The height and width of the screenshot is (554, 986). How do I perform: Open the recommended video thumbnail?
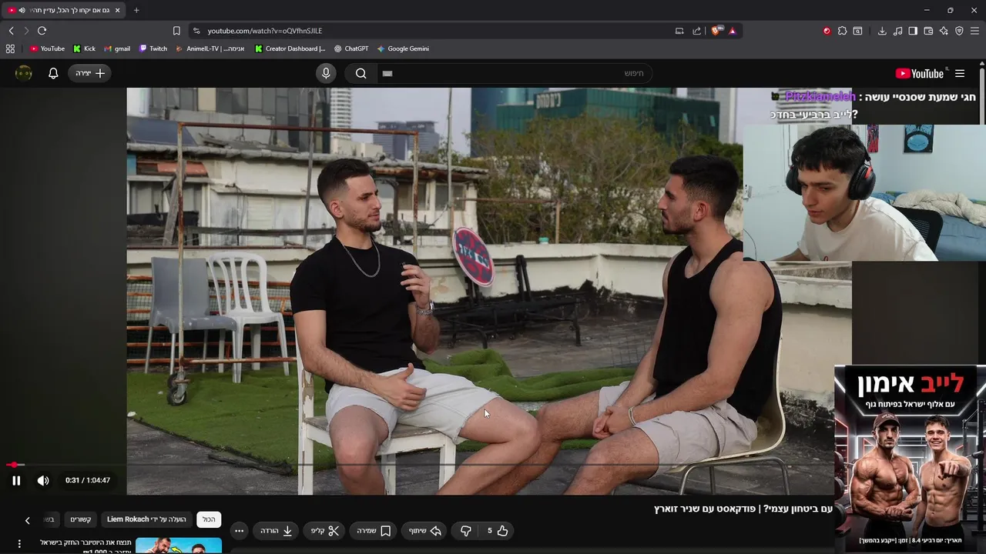179,546
